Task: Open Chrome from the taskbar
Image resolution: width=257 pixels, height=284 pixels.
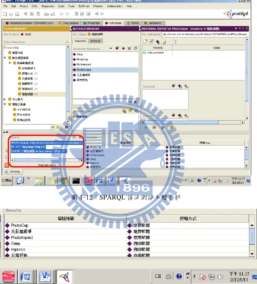Action: tap(64, 181)
